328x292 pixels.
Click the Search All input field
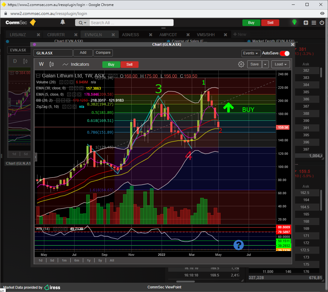click(132, 22)
